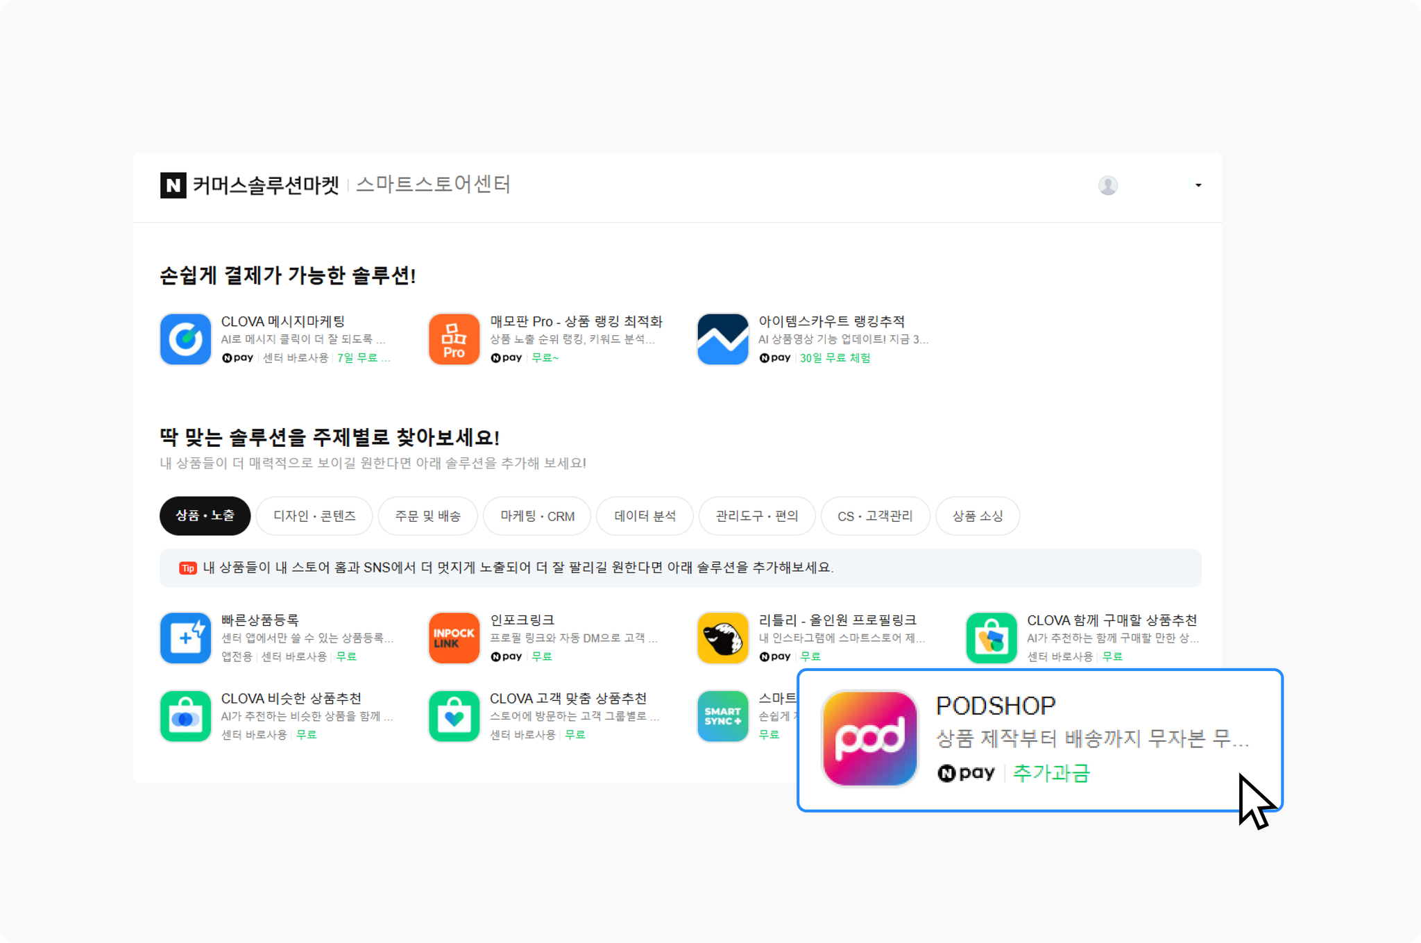Click 무료~ label under 매모판 Pro

(545, 358)
